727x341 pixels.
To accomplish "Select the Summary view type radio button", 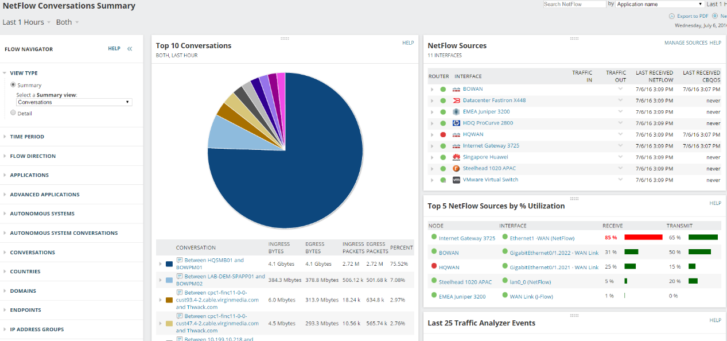I will pos(13,84).
